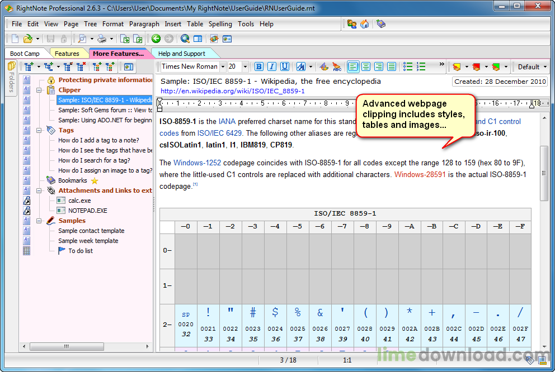This screenshot has height=372, width=555.
Task: Open the Paragraph menu
Action: pos(144,24)
